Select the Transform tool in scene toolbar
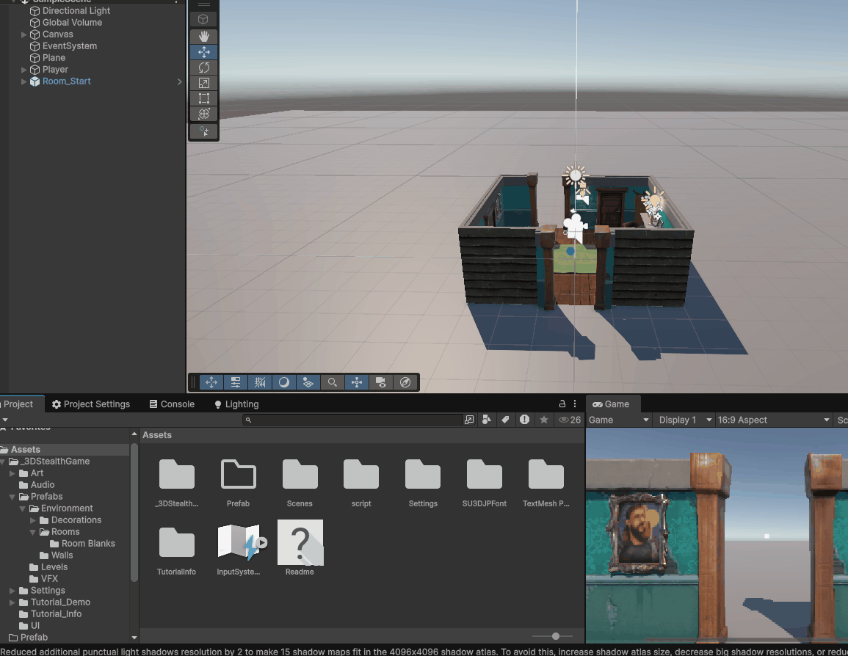The width and height of the screenshot is (848, 656). 204,114
